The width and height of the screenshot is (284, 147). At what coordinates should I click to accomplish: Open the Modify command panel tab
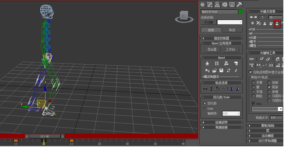click(x=210, y=5)
